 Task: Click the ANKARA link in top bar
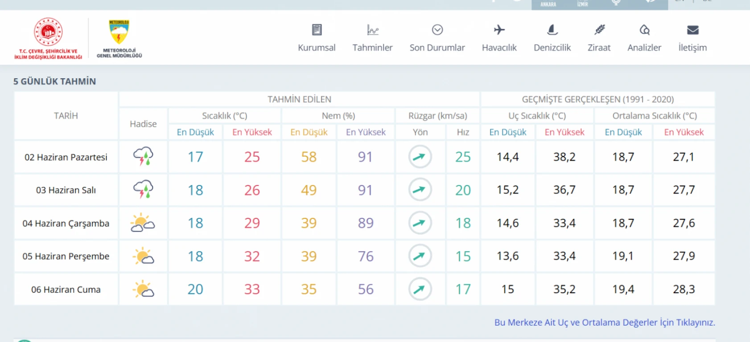click(x=548, y=4)
